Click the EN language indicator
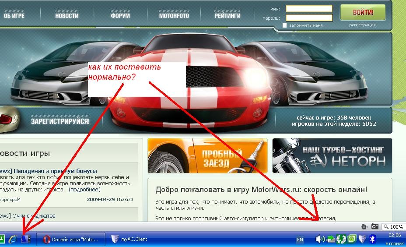This screenshot has width=406, height=247. tap(300, 240)
